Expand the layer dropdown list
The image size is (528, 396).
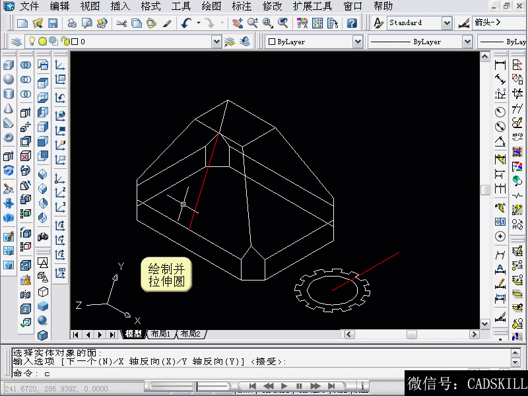coord(216,42)
